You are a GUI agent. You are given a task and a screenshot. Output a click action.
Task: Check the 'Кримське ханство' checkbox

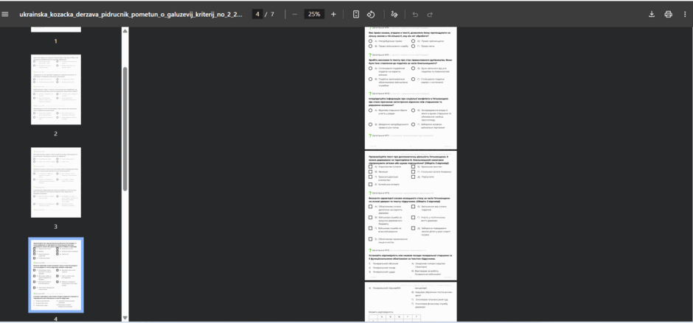click(413, 167)
